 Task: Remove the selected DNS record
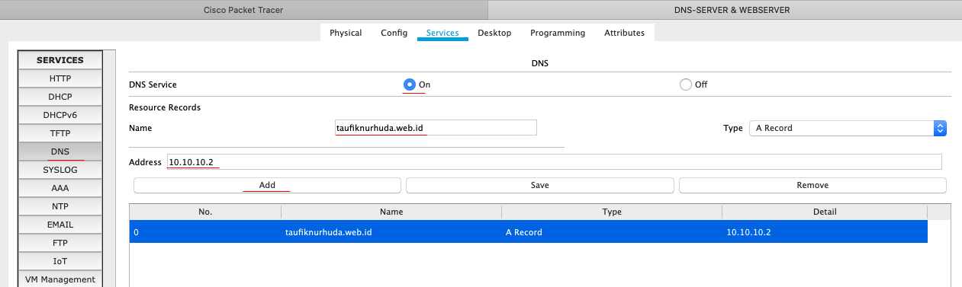point(812,185)
